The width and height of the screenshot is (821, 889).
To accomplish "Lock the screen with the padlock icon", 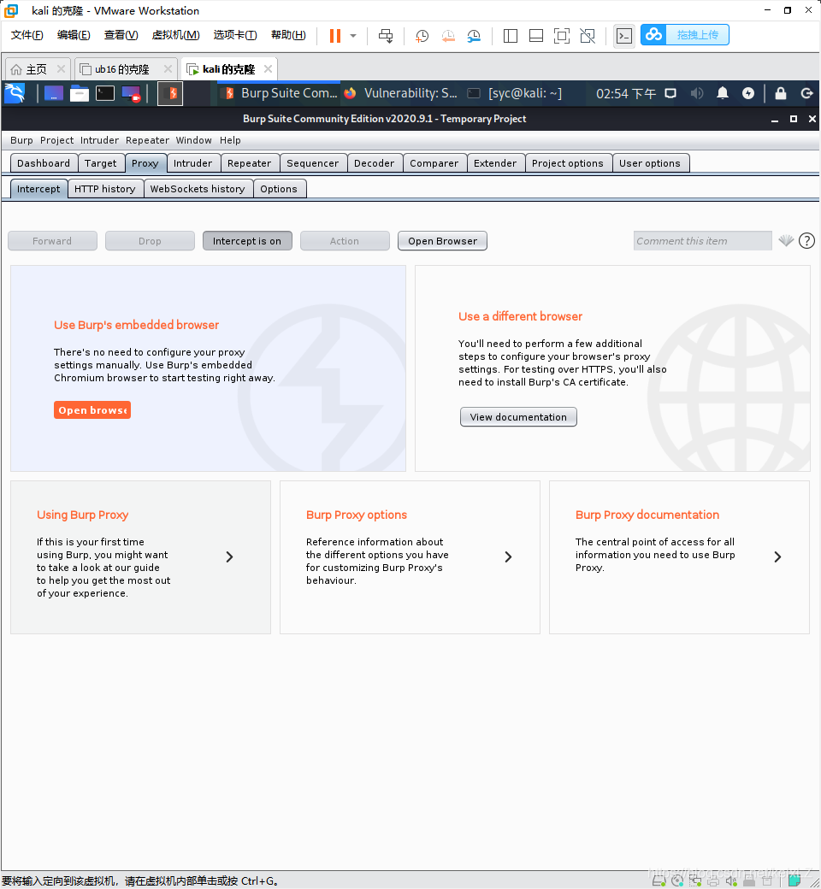I will tap(781, 93).
